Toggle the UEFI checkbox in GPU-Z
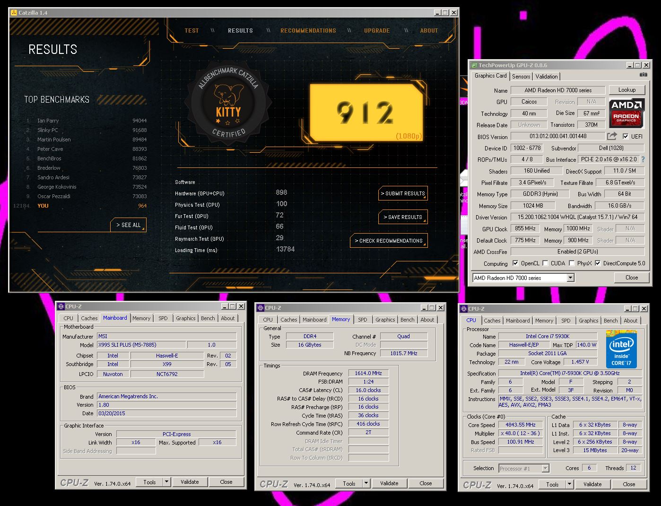 coord(626,136)
